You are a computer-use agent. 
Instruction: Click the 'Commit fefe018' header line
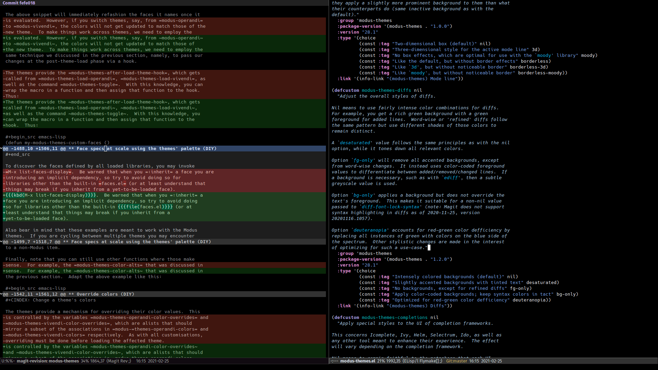coord(19,3)
